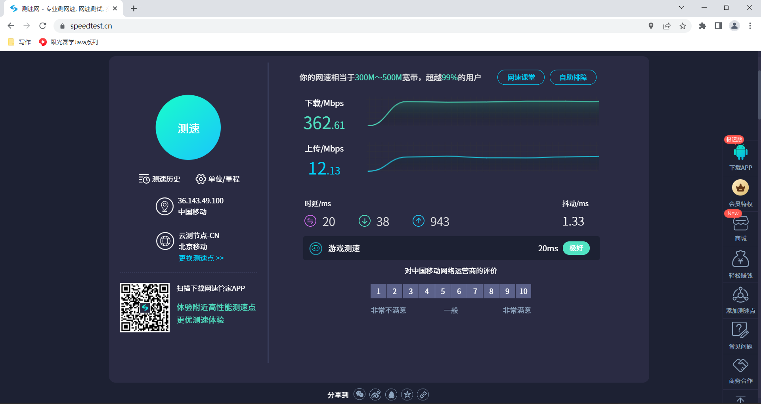Viewport: 761px width, 404px height.
Task: Share results to Weibo icon
Action: click(x=375, y=395)
